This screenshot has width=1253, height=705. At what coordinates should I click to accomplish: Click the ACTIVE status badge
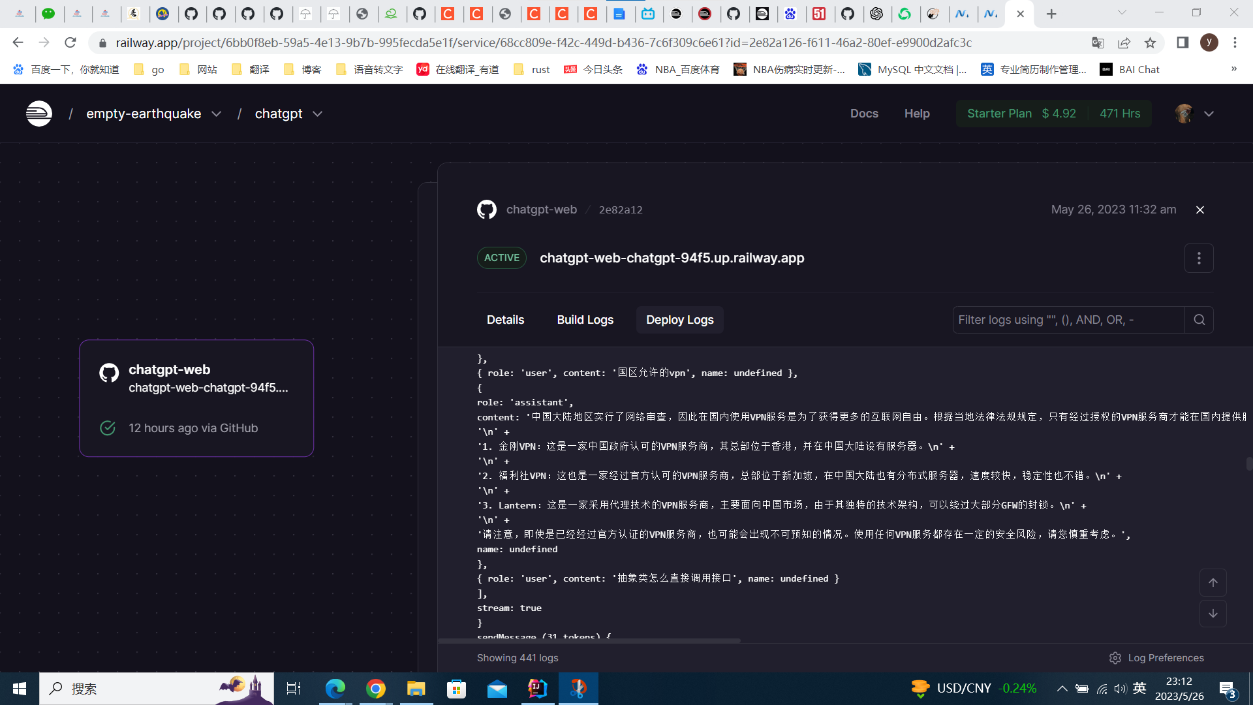tap(501, 258)
